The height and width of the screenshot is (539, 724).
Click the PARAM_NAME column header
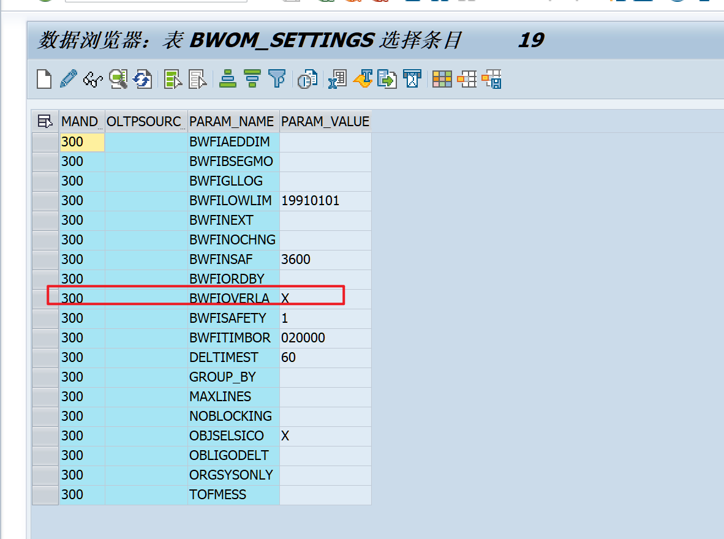(x=233, y=121)
